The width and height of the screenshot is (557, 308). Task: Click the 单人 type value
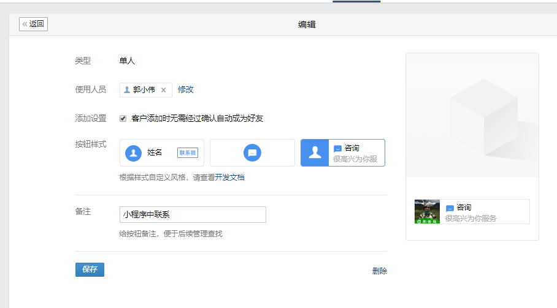click(127, 61)
